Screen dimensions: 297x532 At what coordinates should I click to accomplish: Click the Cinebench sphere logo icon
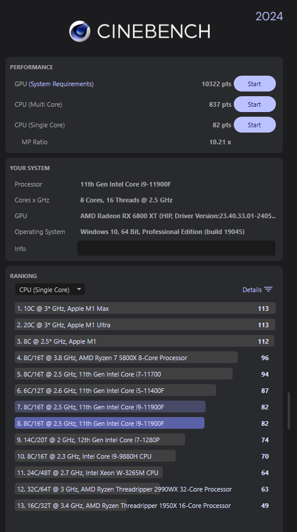(x=80, y=31)
